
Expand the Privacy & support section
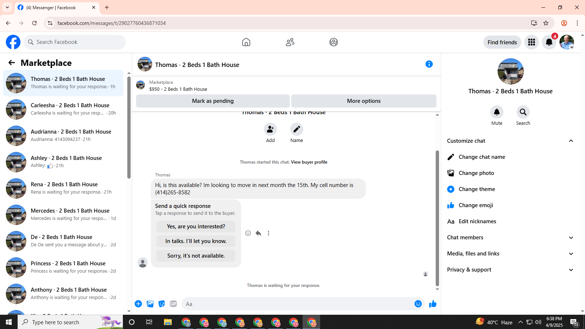point(510,270)
